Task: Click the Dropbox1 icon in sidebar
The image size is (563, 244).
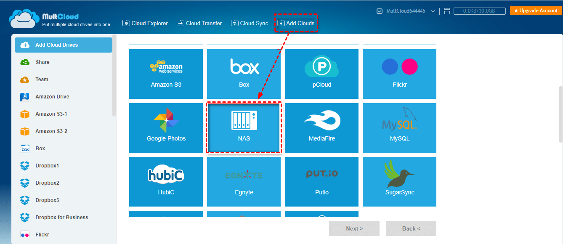Action: (25, 166)
